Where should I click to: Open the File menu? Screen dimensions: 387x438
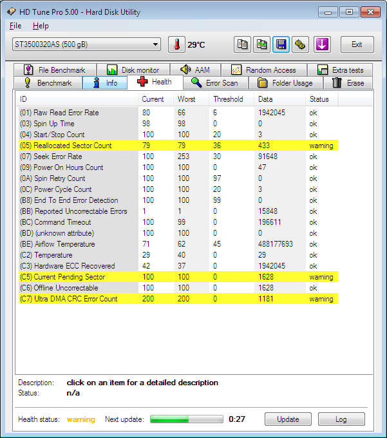pos(15,26)
